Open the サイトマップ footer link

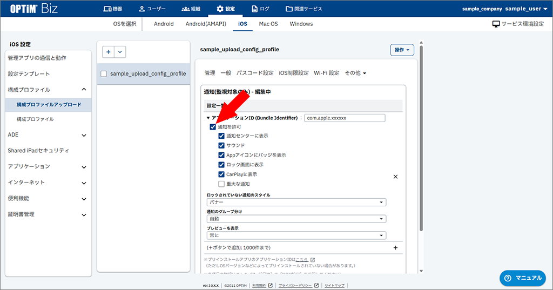coord(334,286)
